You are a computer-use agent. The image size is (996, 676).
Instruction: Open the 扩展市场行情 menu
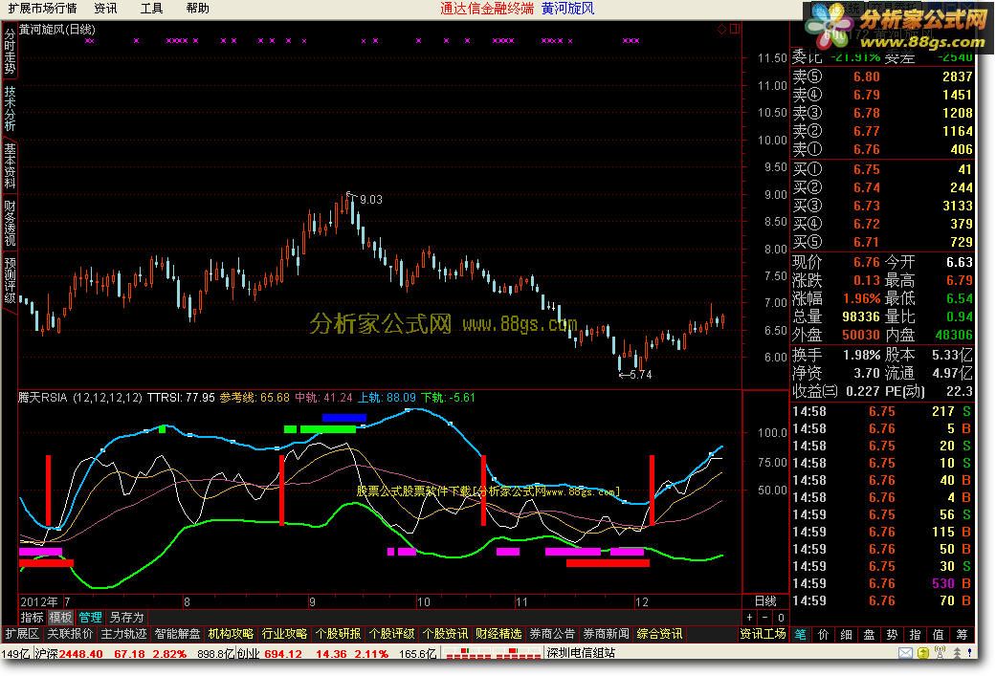(x=42, y=9)
